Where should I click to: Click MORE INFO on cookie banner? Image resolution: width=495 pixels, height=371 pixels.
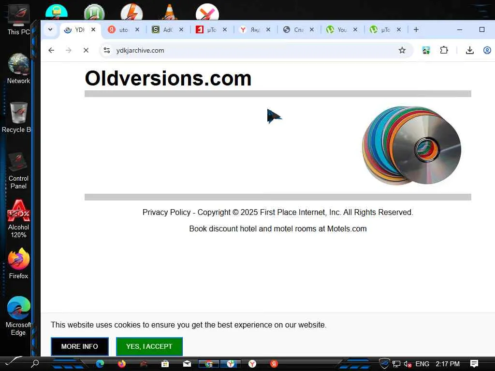tap(80, 346)
